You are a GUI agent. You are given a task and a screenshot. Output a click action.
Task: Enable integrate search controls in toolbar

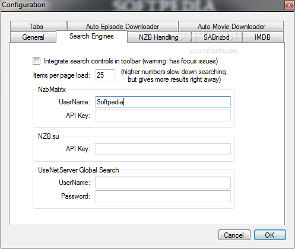pos(36,61)
